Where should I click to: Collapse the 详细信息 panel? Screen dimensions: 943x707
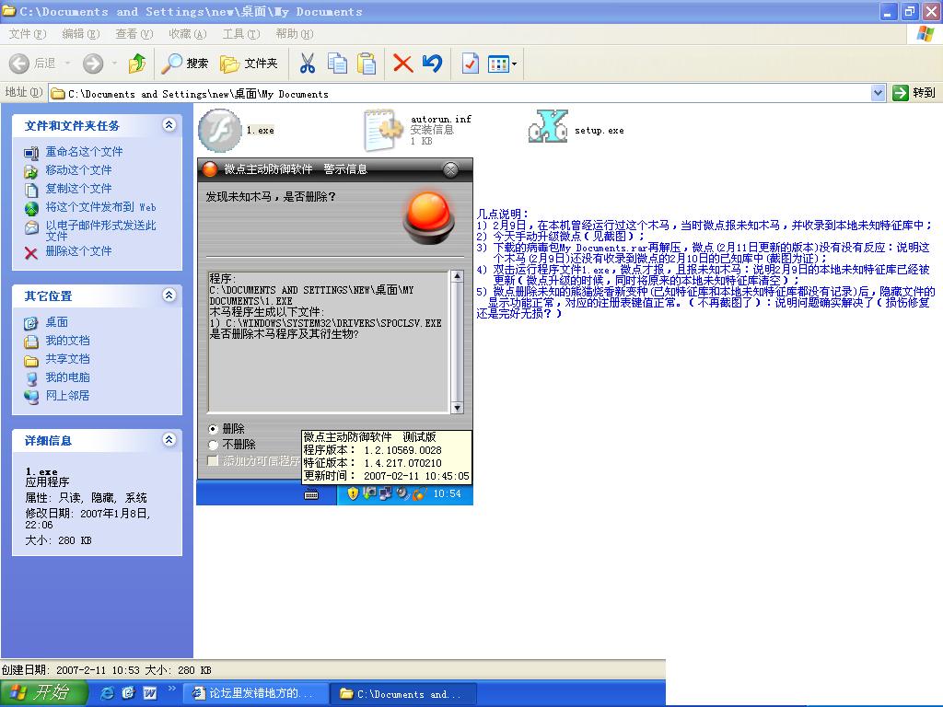click(x=169, y=440)
